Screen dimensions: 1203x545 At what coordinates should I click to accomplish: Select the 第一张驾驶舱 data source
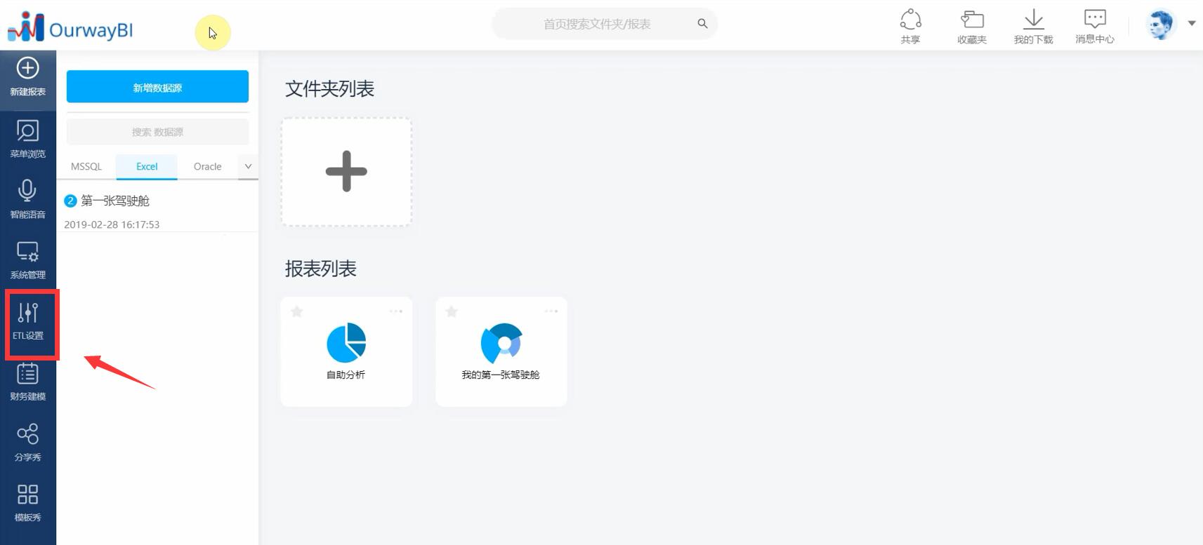[115, 201]
